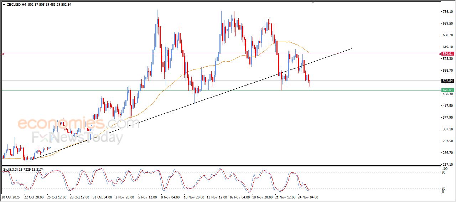Click the upper end of black trendline
This screenshot has height=202, width=456.
[x=352, y=48]
